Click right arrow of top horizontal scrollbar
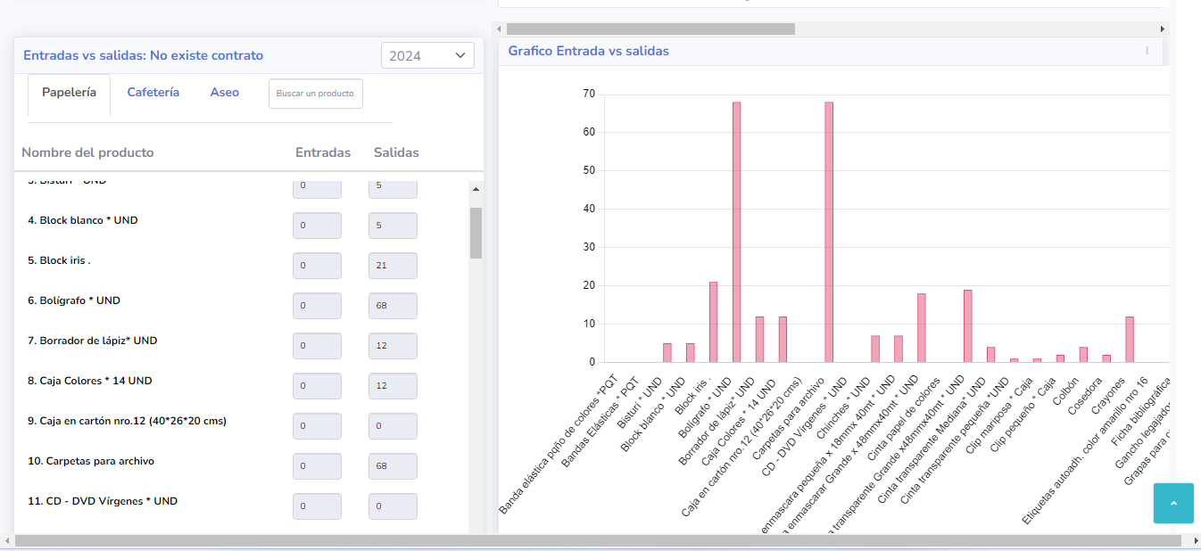Screen dimensions: 1201x551 (1162, 29)
